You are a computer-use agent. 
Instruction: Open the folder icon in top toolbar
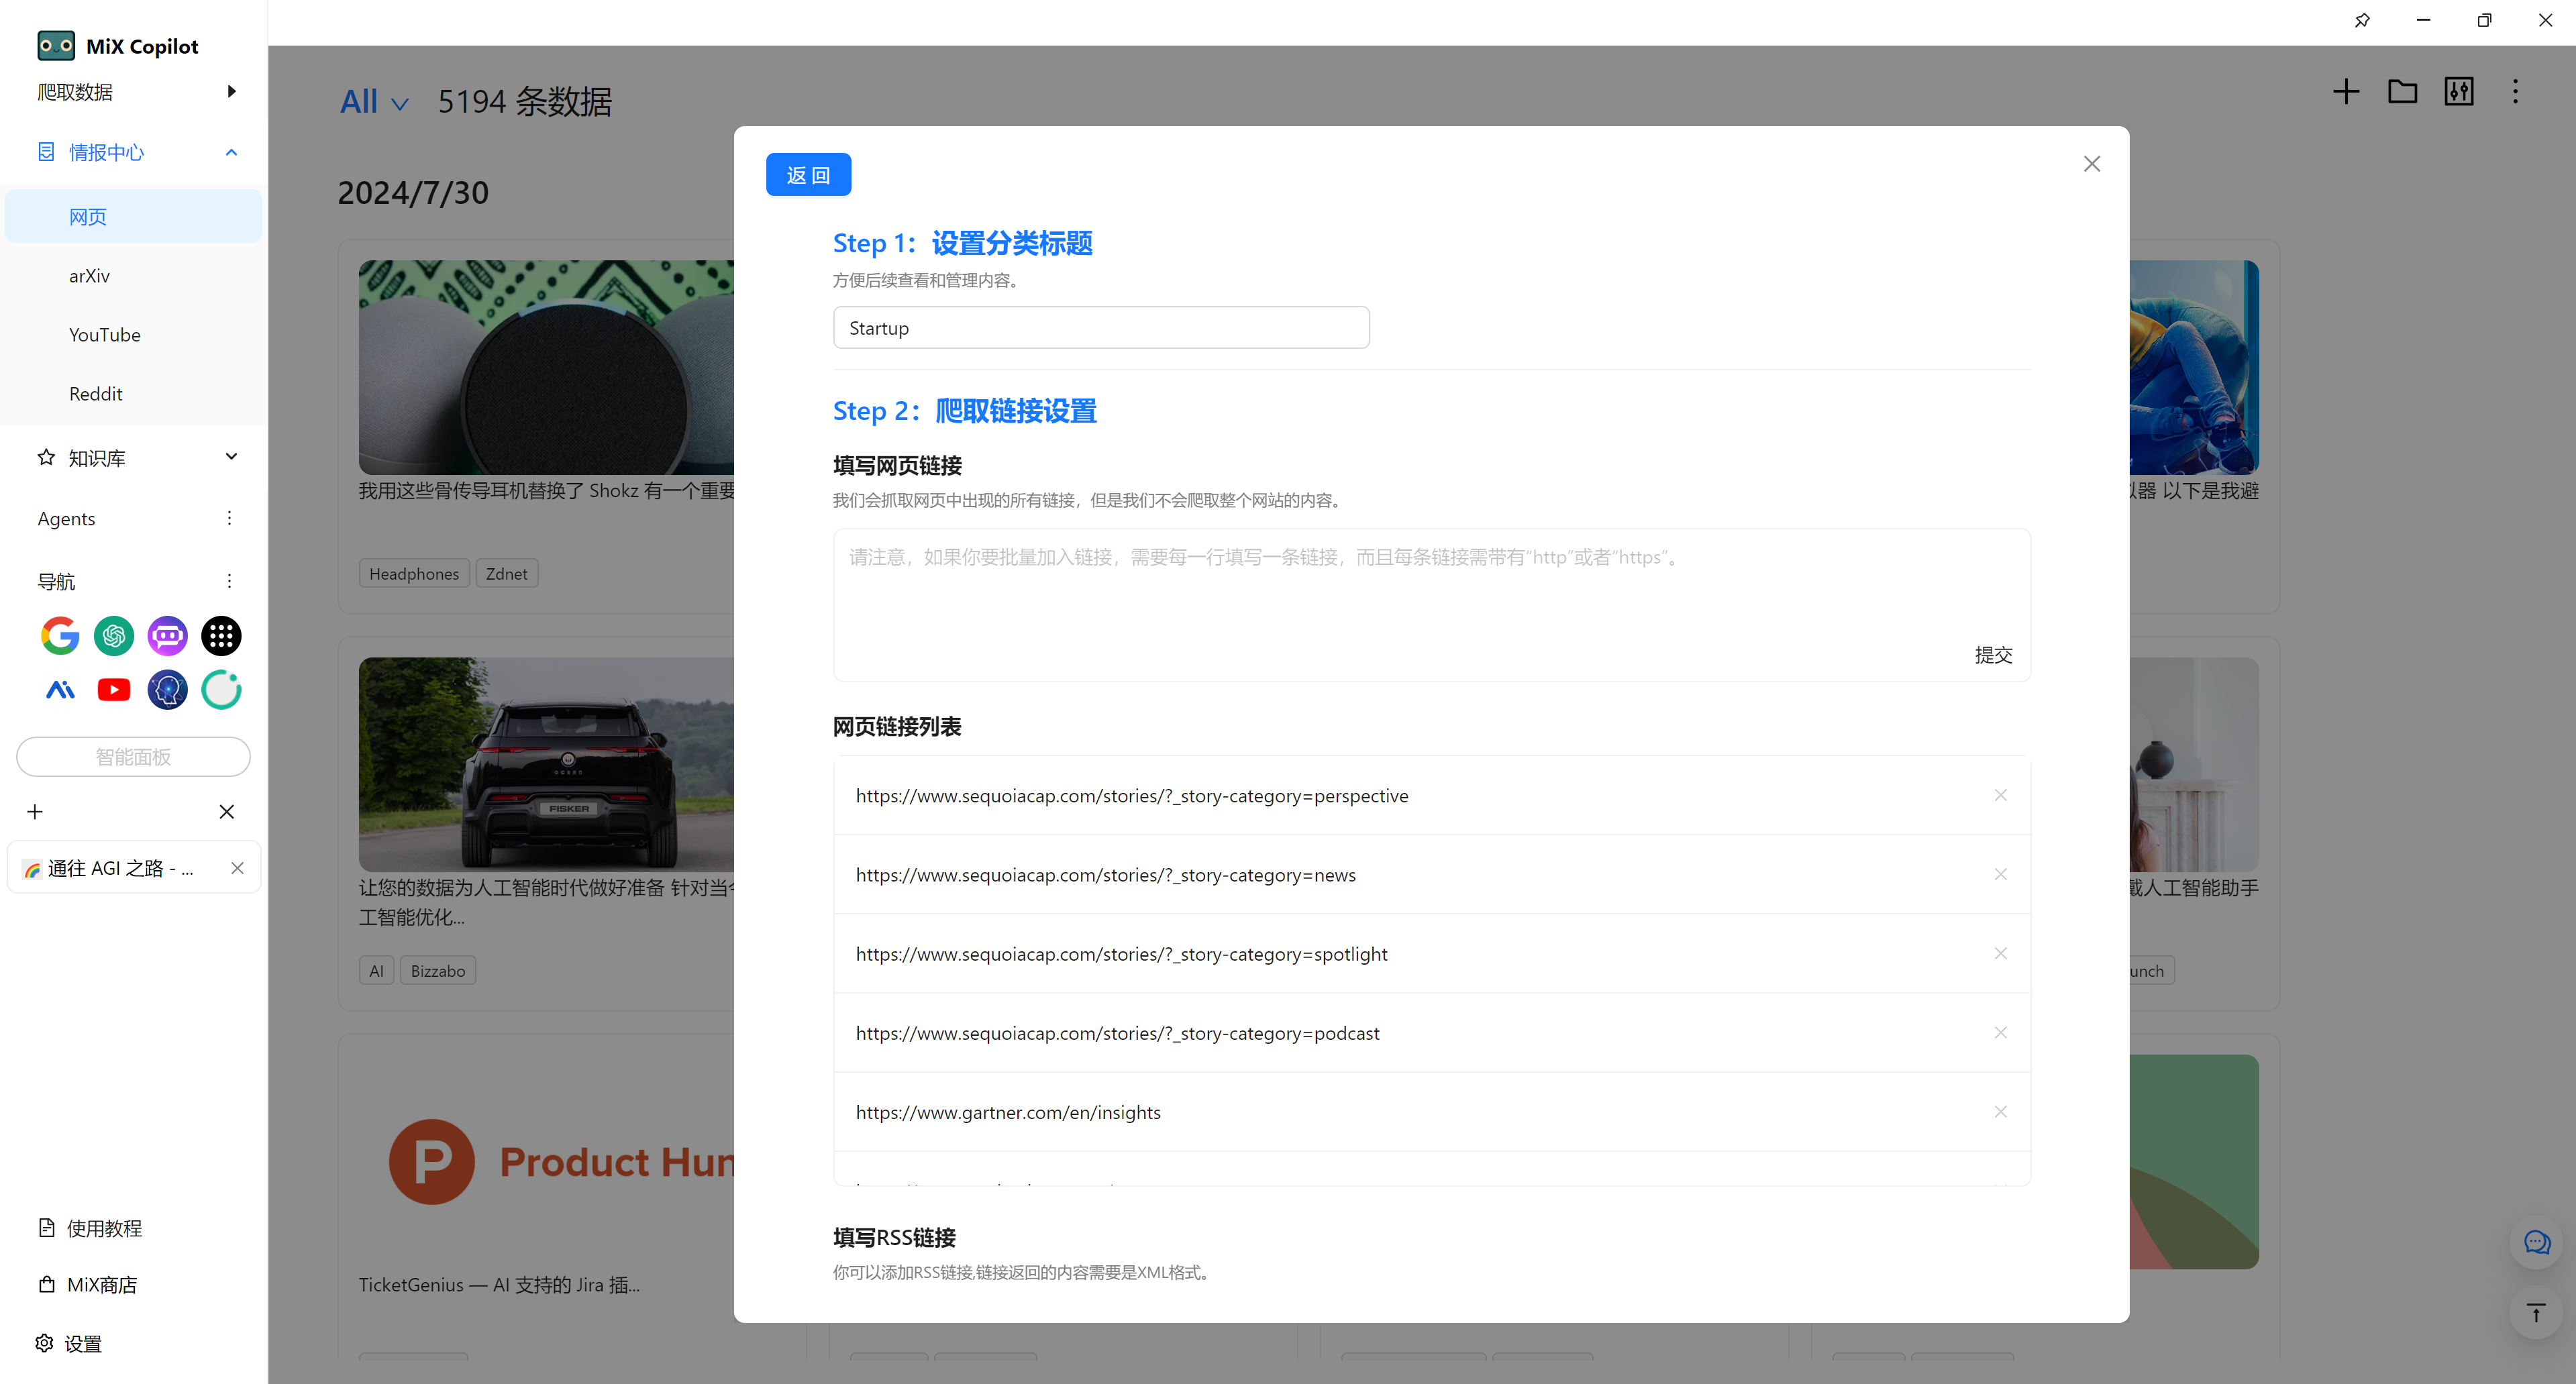(2402, 92)
